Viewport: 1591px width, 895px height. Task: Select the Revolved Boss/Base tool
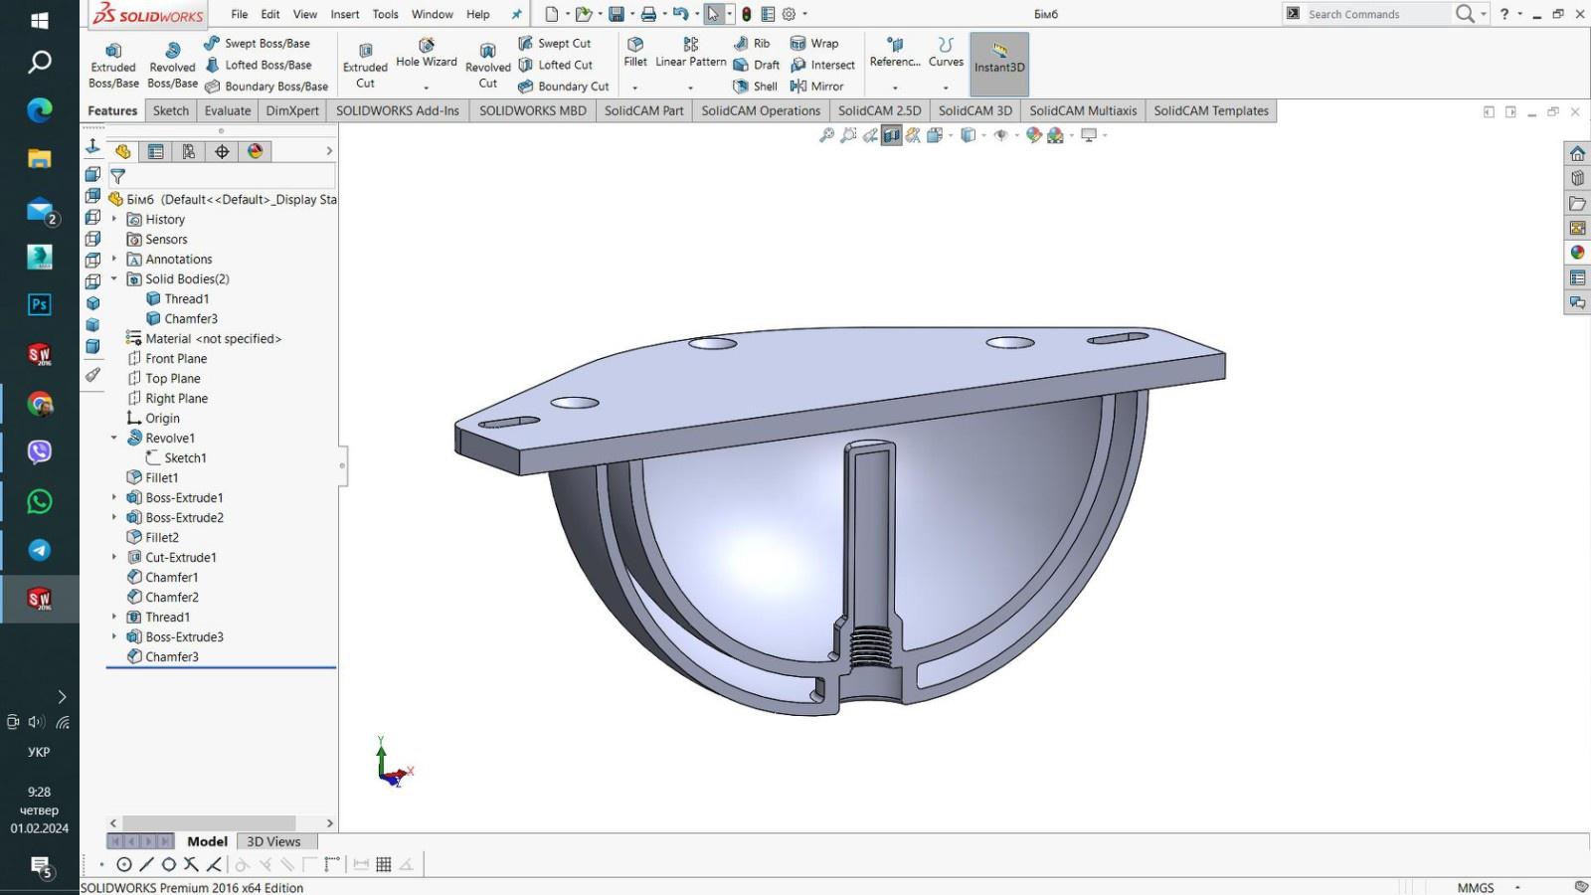coord(172,66)
